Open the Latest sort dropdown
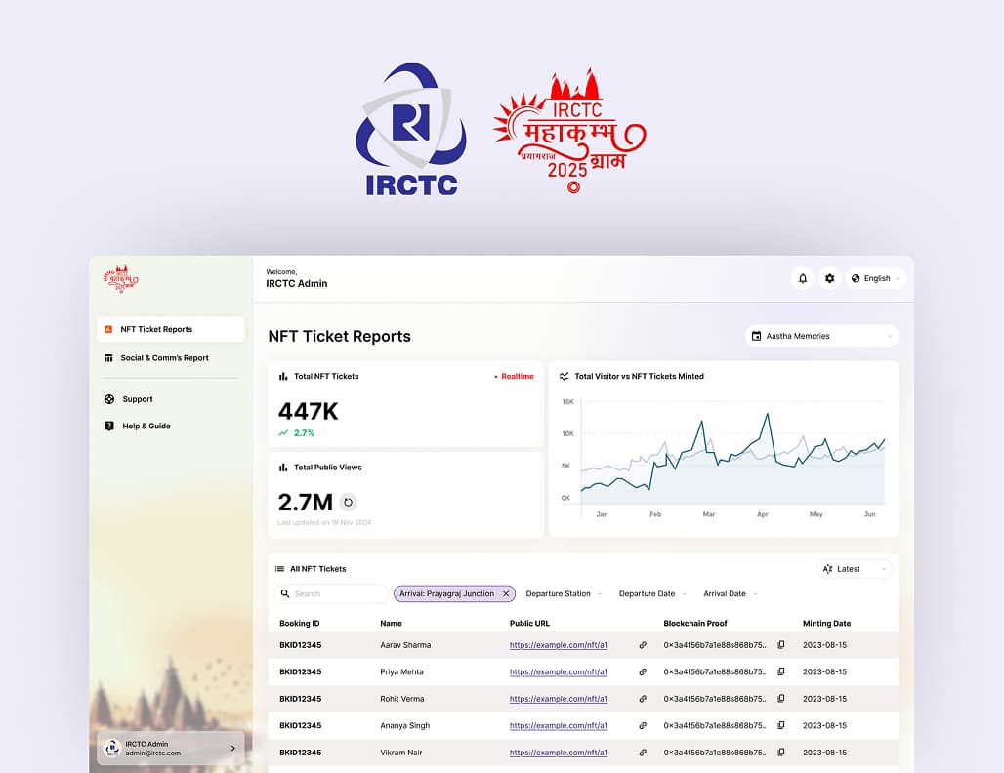 click(855, 569)
